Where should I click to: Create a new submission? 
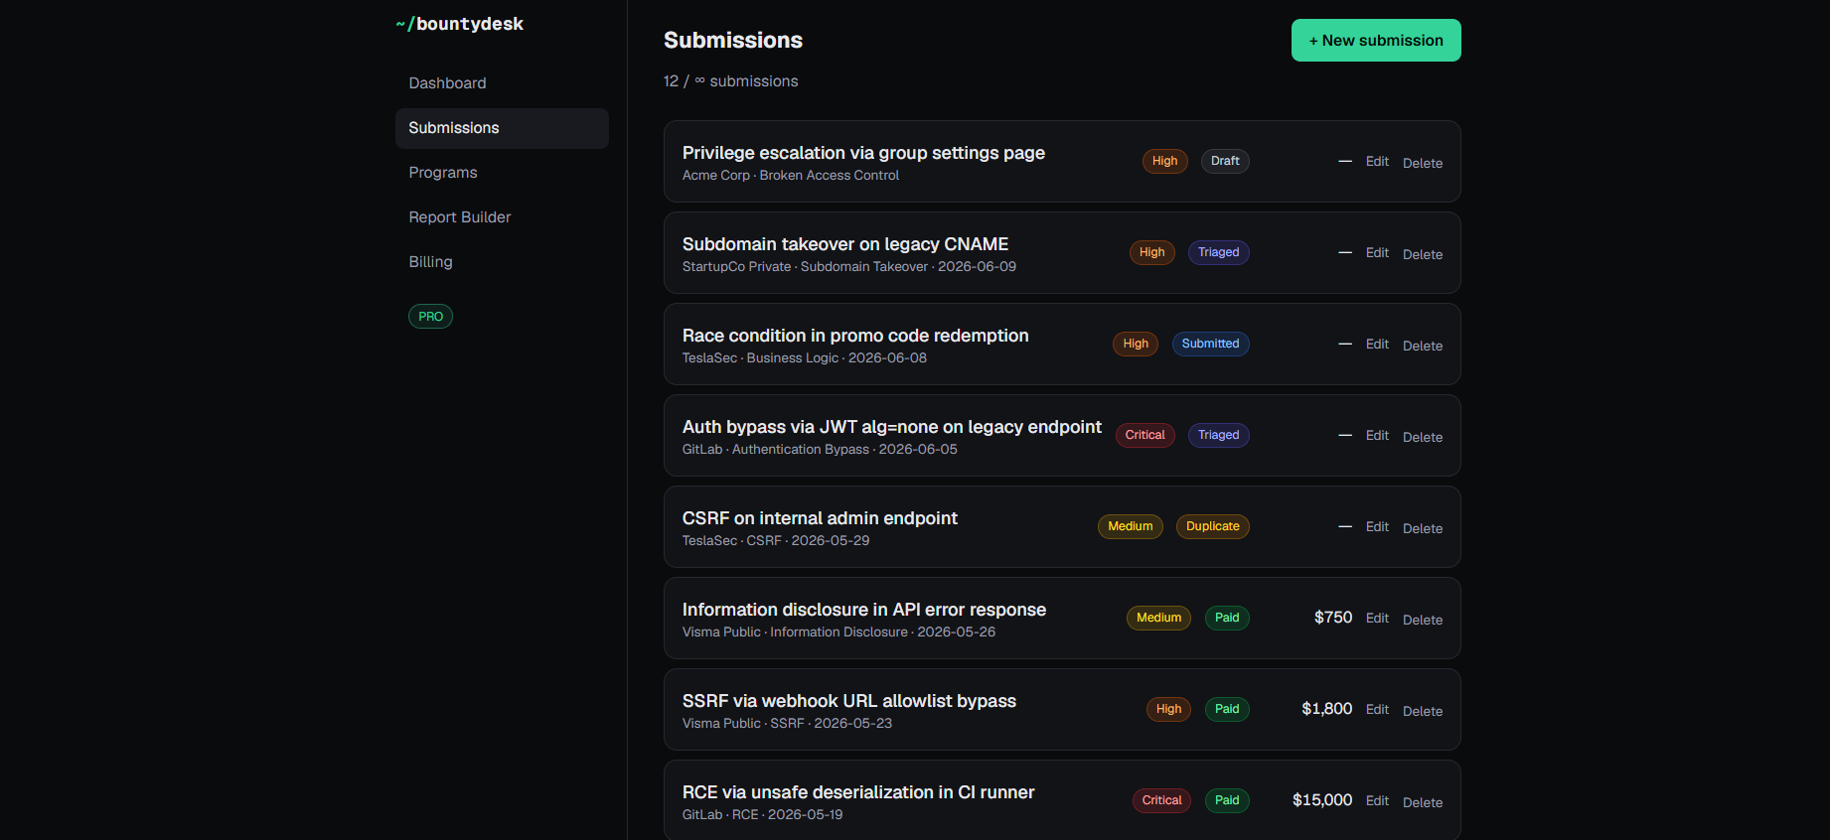1376,41
